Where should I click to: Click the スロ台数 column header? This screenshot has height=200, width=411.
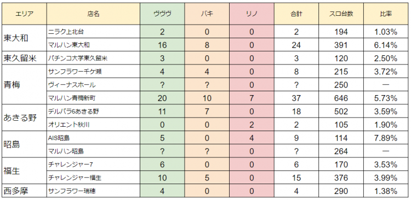pyautogui.click(x=341, y=14)
